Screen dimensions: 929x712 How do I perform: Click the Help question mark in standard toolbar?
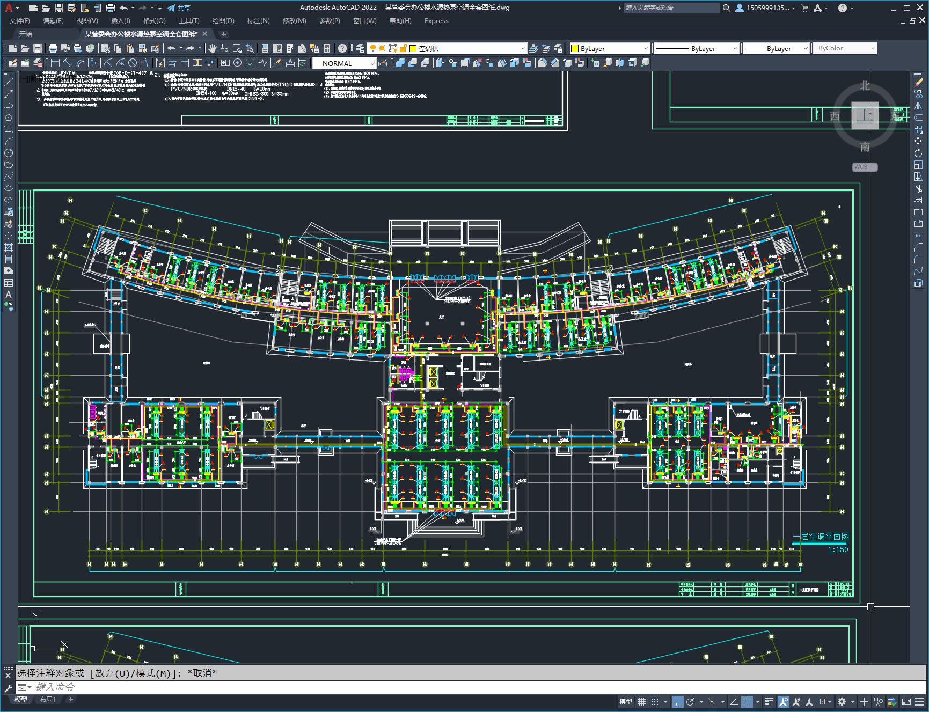[342, 48]
